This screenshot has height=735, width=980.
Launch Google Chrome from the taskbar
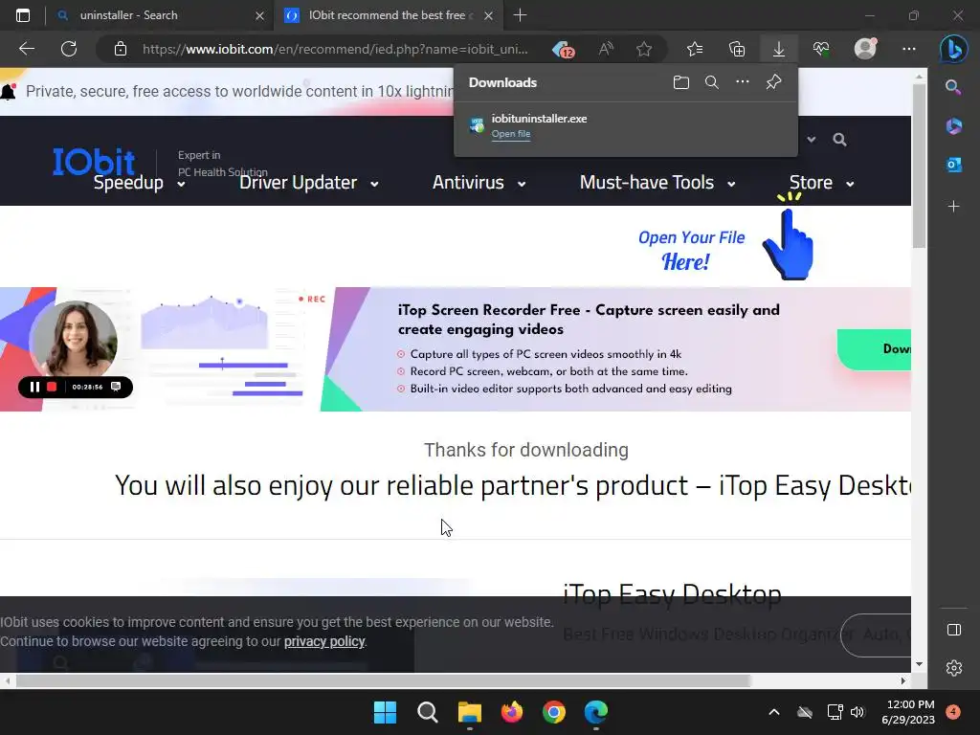pos(554,712)
